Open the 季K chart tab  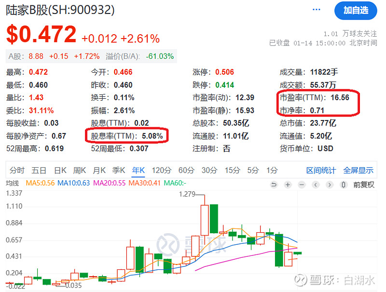point(119,170)
